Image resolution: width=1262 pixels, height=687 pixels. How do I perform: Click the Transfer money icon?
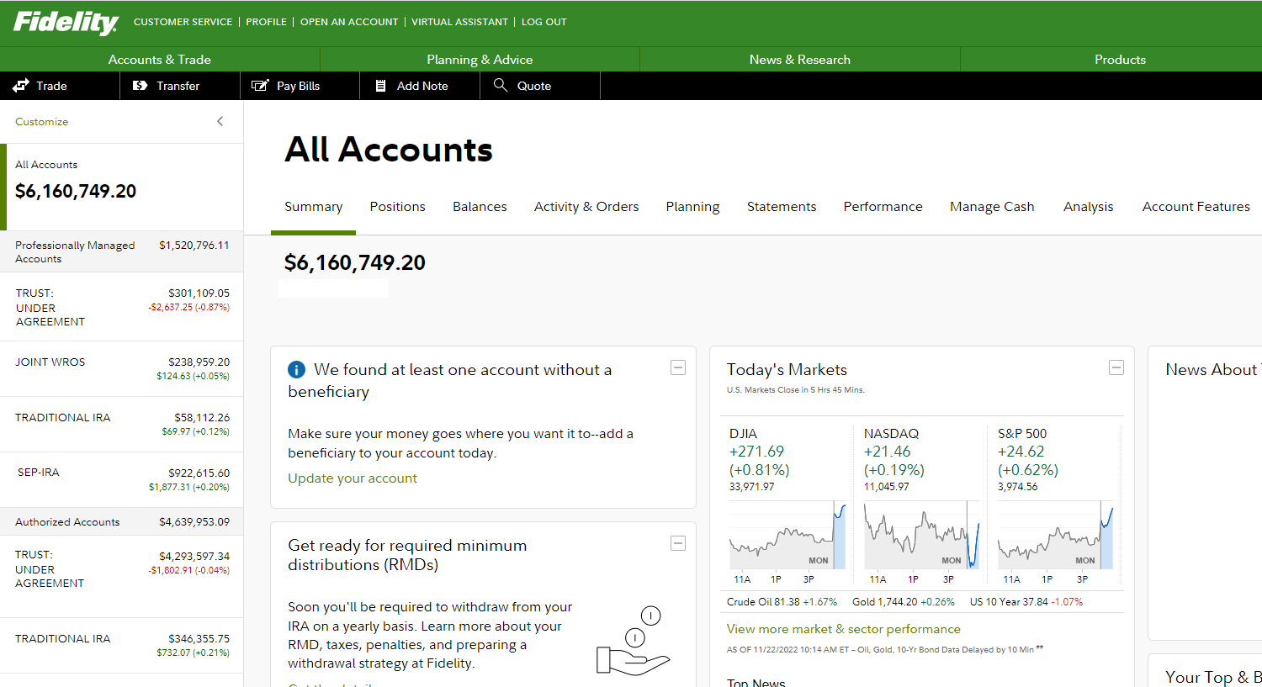[x=141, y=86]
